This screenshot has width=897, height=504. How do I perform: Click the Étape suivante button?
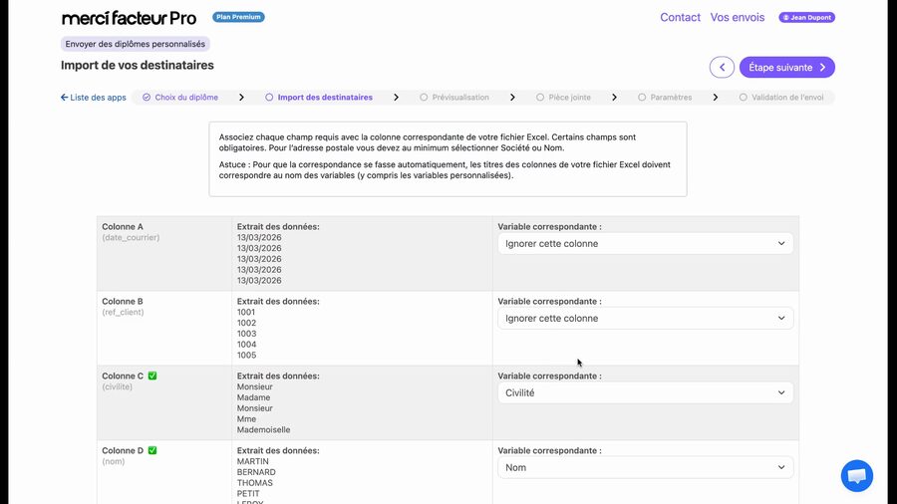786,68
